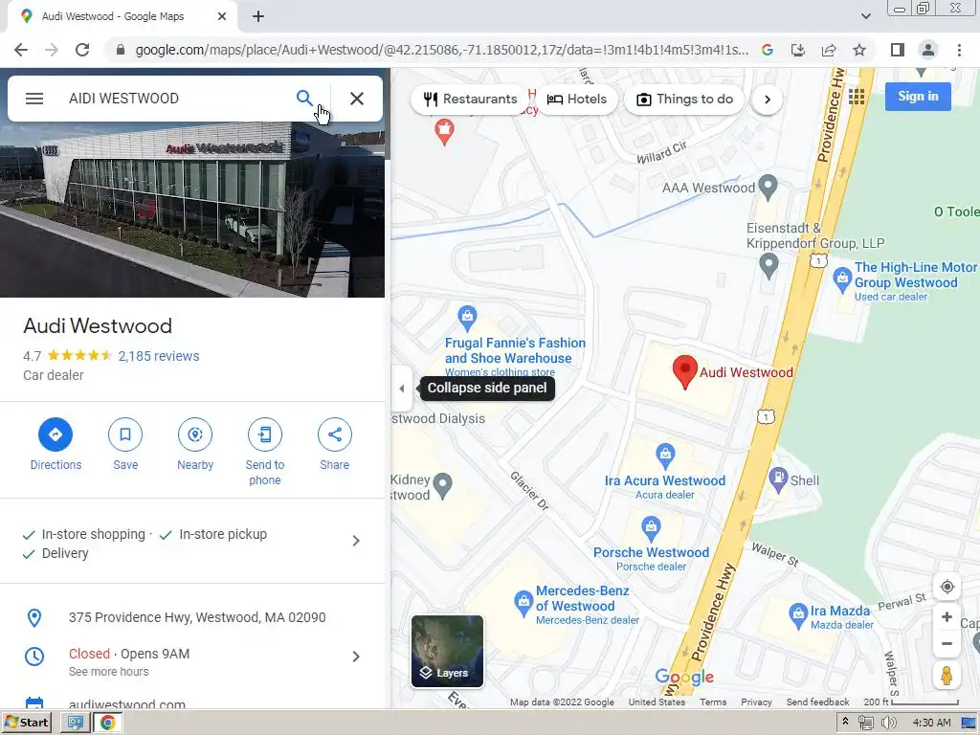Select the Mercedes-Benz of Westwood marker
980x735 pixels.
click(x=523, y=603)
